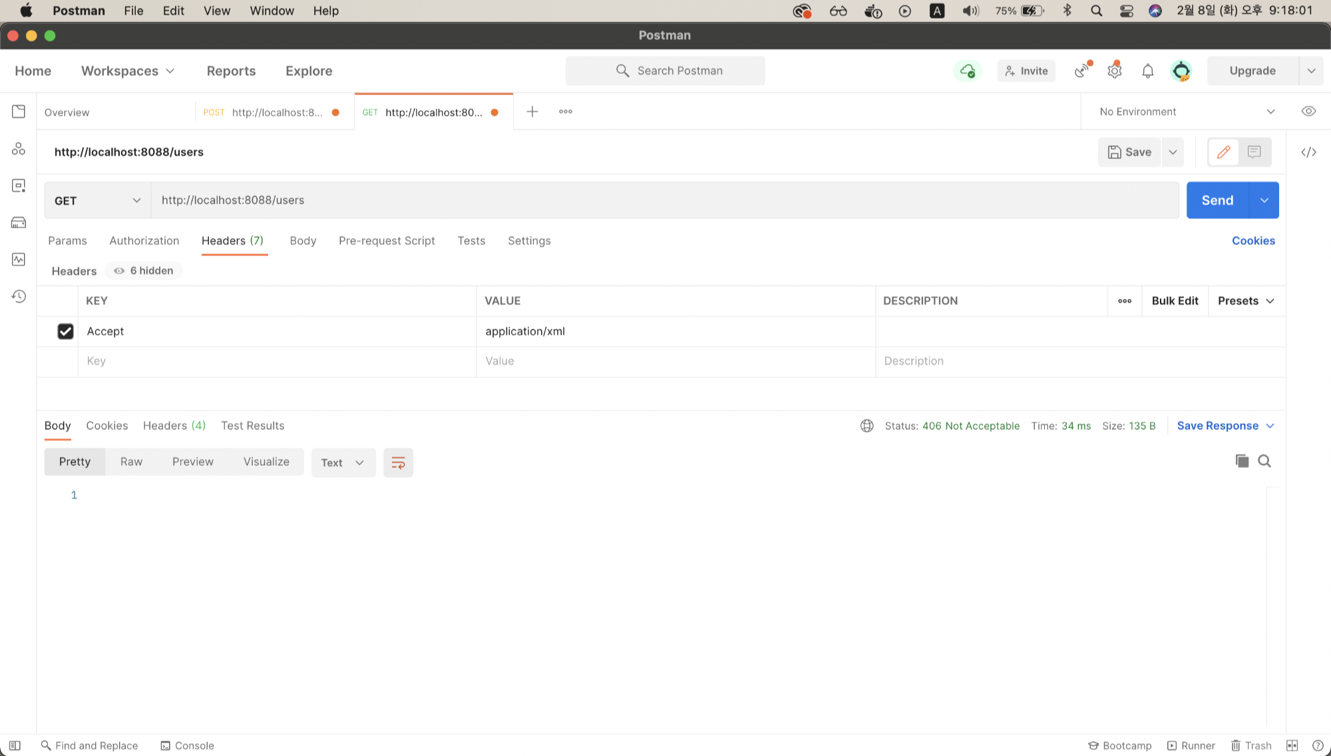Click the Send button
Viewport: 1331px width, 756px height.
tap(1217, 200)
